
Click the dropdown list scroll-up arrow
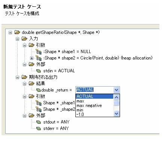(x=116, y=97)
